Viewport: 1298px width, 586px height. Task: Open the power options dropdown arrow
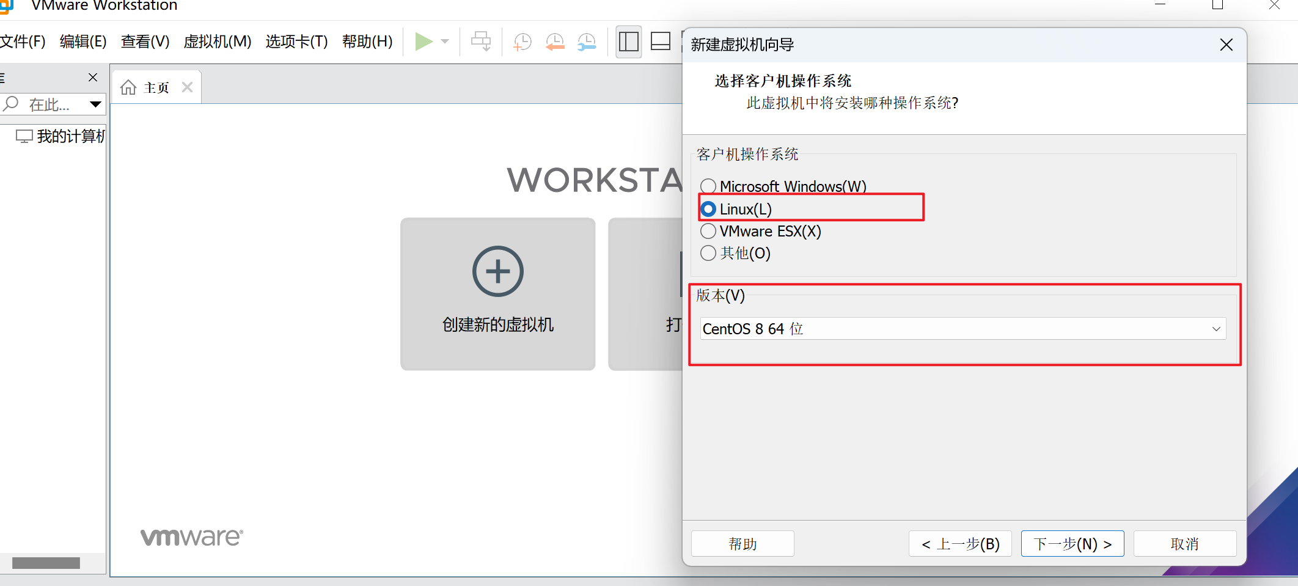click(445, 42)
